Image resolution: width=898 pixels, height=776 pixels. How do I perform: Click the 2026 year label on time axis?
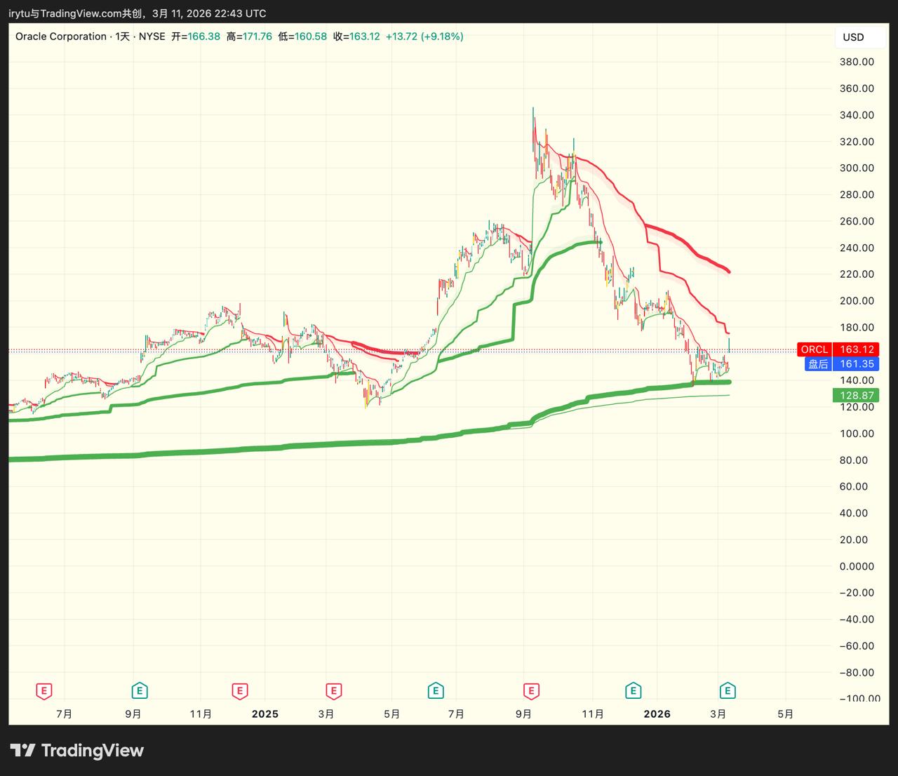click(x=657, y=714)
